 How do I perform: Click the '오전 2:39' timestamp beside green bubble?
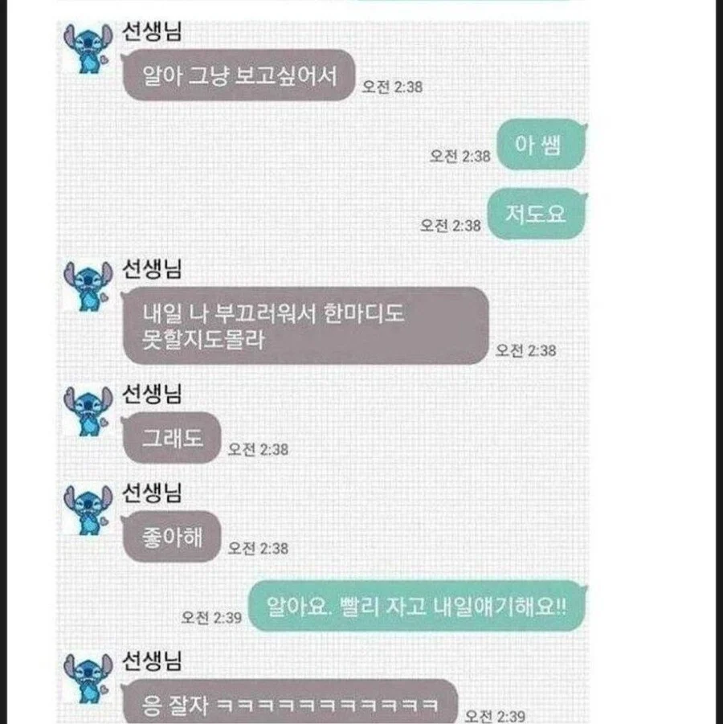click(x=211, y=618)
